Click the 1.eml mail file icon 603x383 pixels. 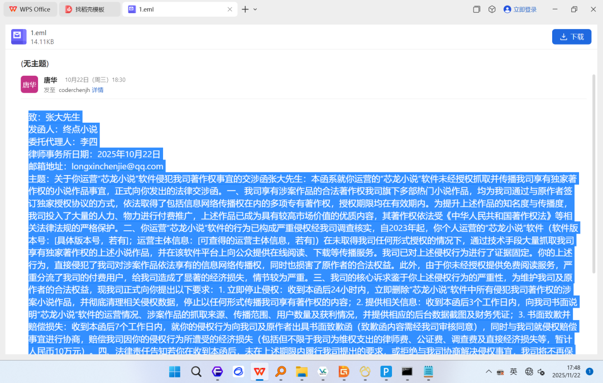[18, 37]
